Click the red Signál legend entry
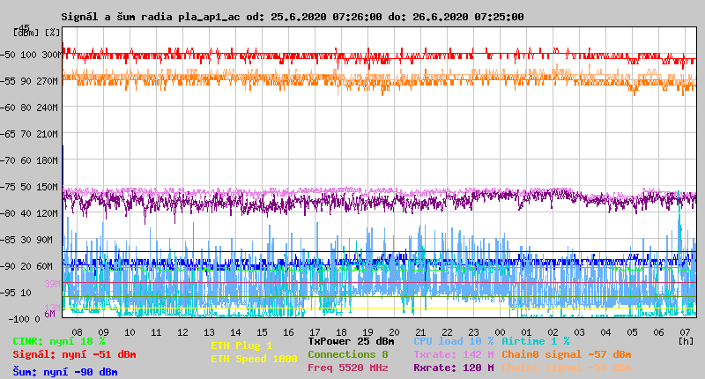Screen dimensions: 705x379 (74, 354)
